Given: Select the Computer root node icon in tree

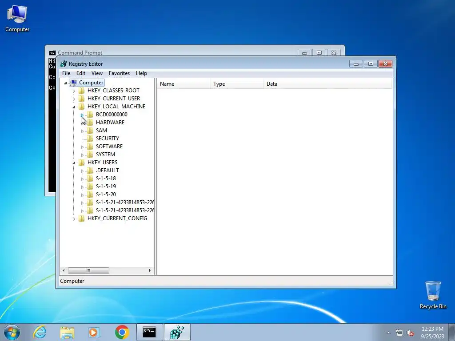Looking at the screenshot, I should coord(73,83).
